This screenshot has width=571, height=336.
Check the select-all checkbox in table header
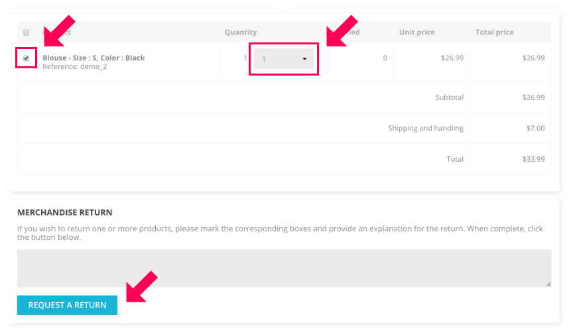[27, 32]
